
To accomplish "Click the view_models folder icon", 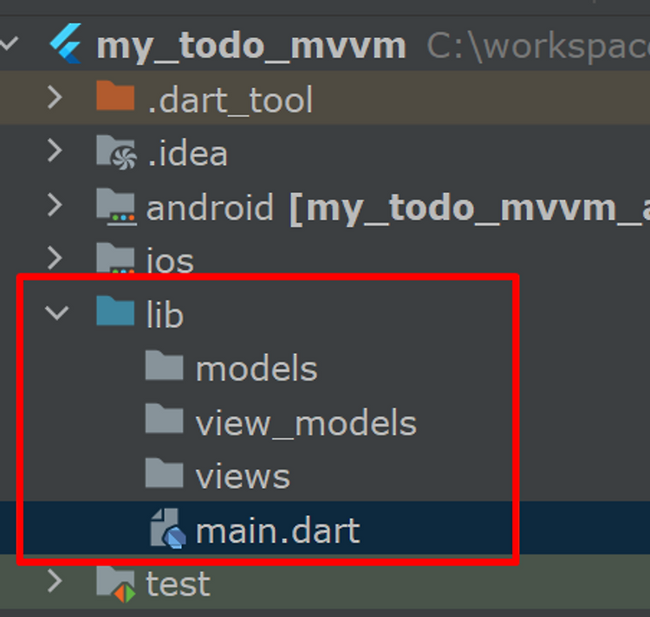I will [x=164, y=419].
